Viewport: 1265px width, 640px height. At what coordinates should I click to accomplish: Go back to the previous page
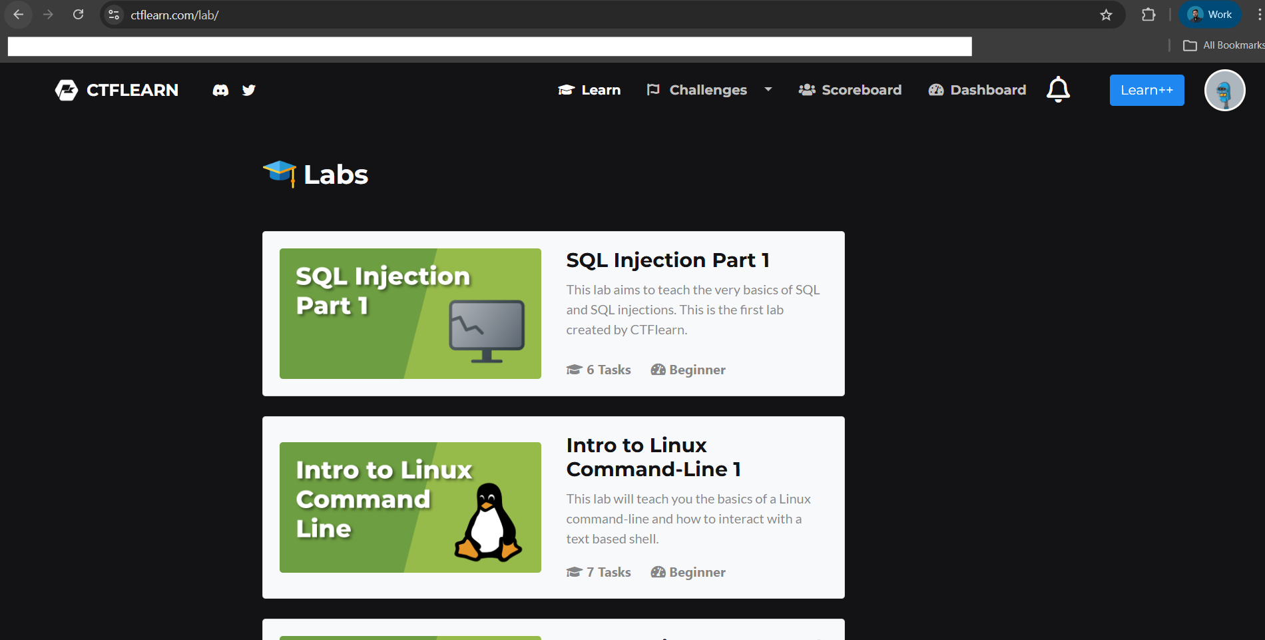[19, 15]
